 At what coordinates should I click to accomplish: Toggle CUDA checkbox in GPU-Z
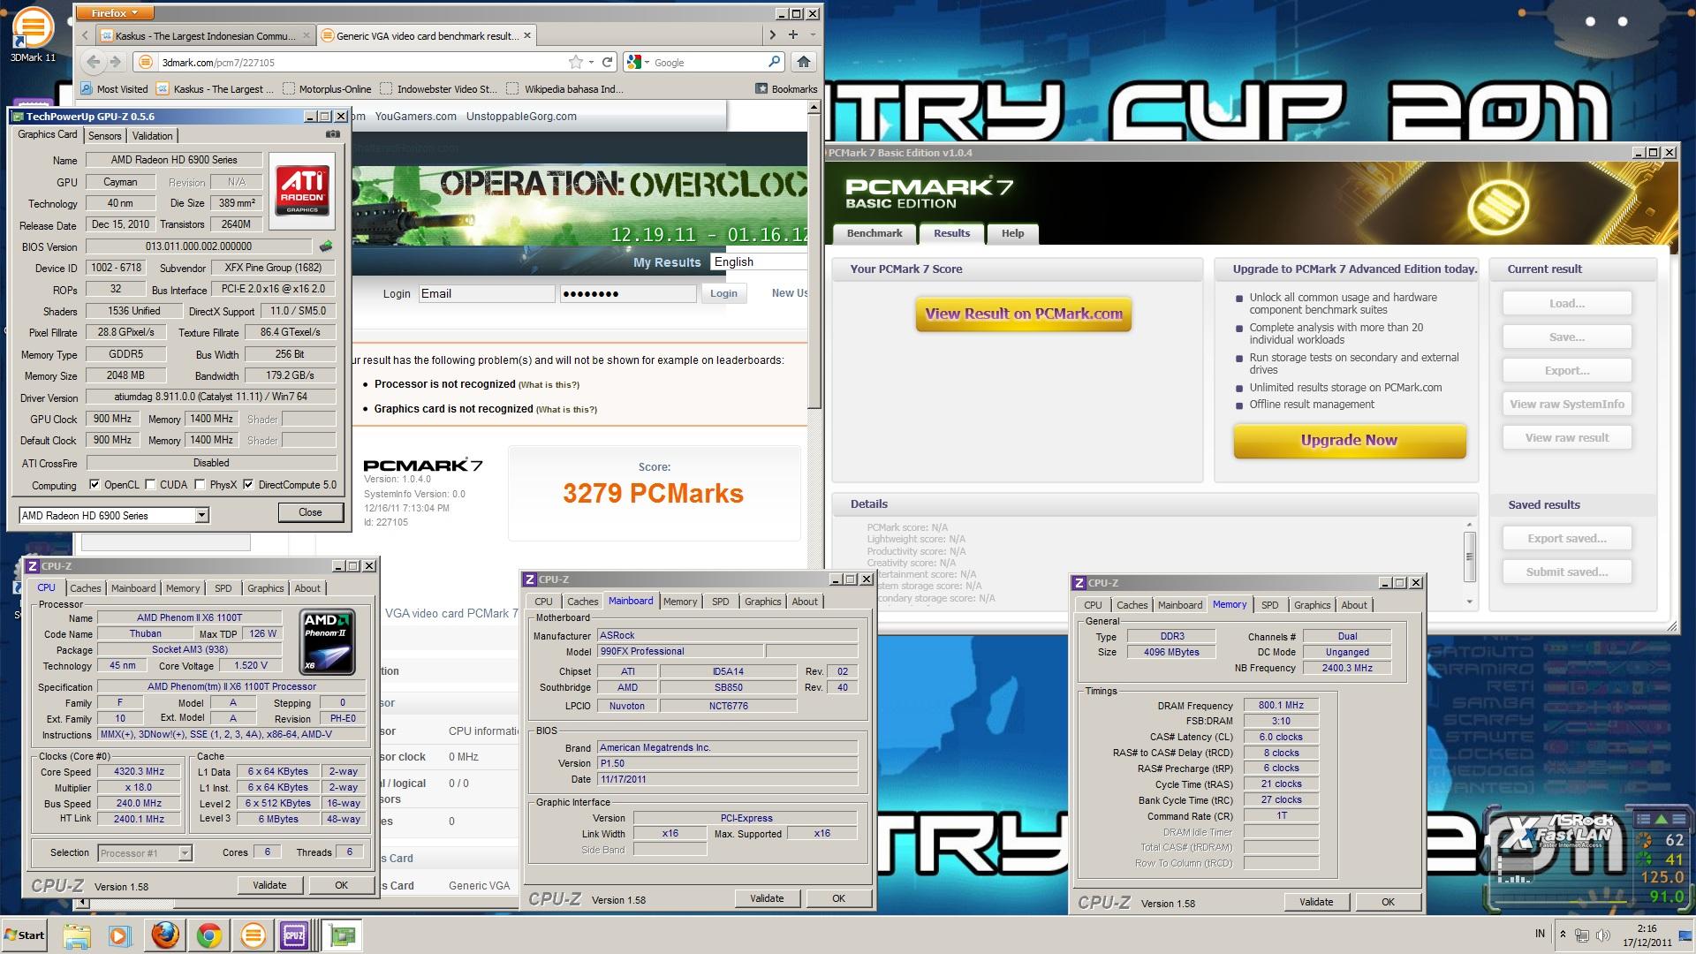pos(151,485)
